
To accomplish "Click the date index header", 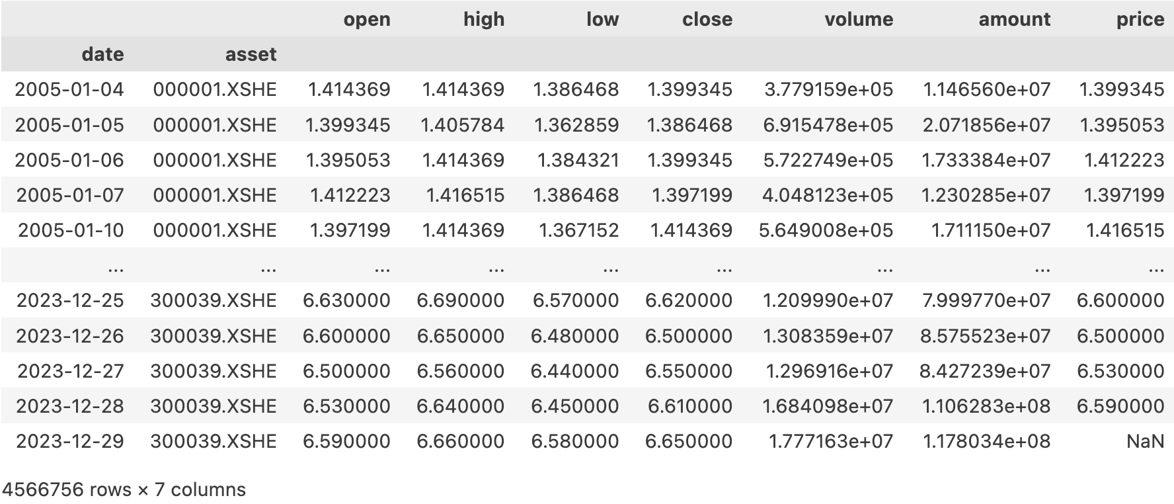I will point(102,54).
